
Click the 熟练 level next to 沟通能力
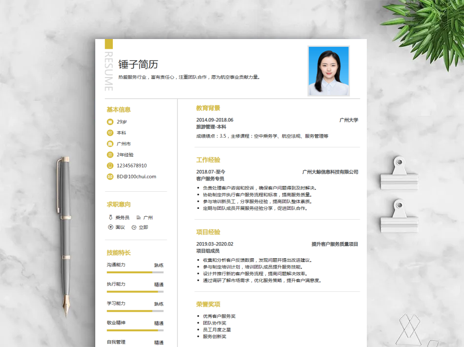coord(159,265)
